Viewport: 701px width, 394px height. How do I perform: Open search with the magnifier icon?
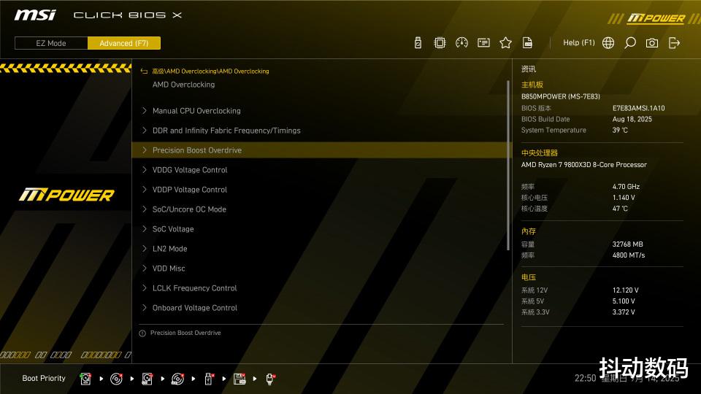coord(630,43)
